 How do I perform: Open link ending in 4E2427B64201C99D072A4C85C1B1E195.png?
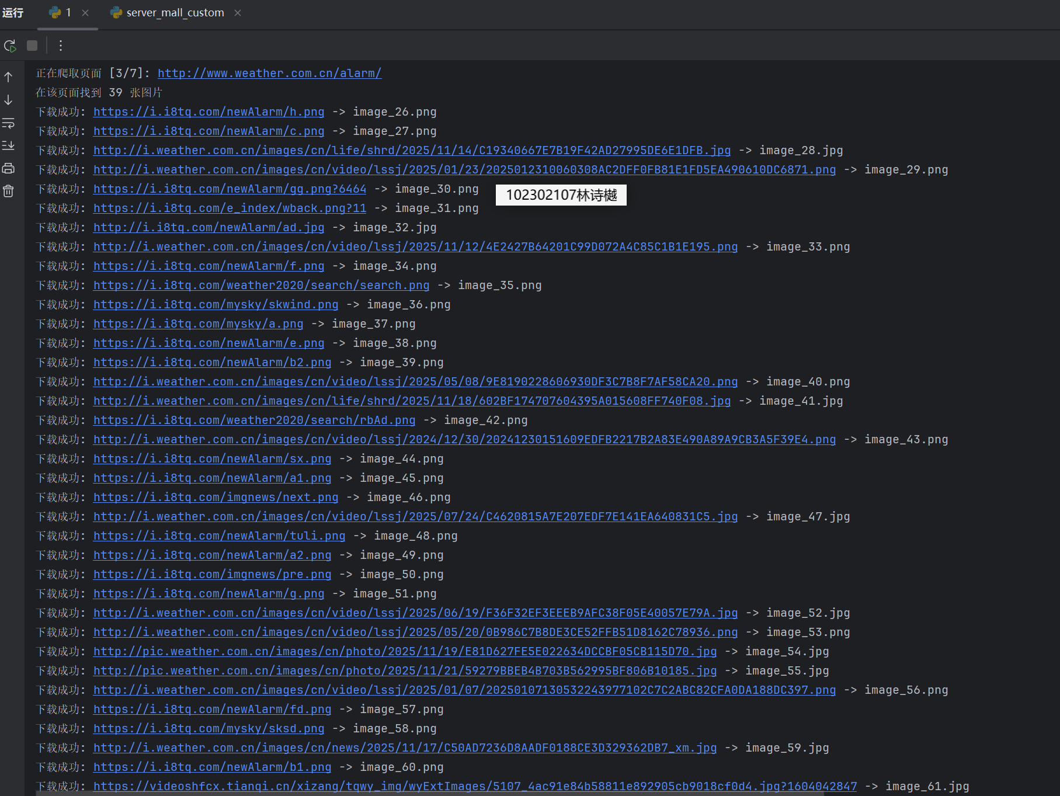[x=415, y=246]
